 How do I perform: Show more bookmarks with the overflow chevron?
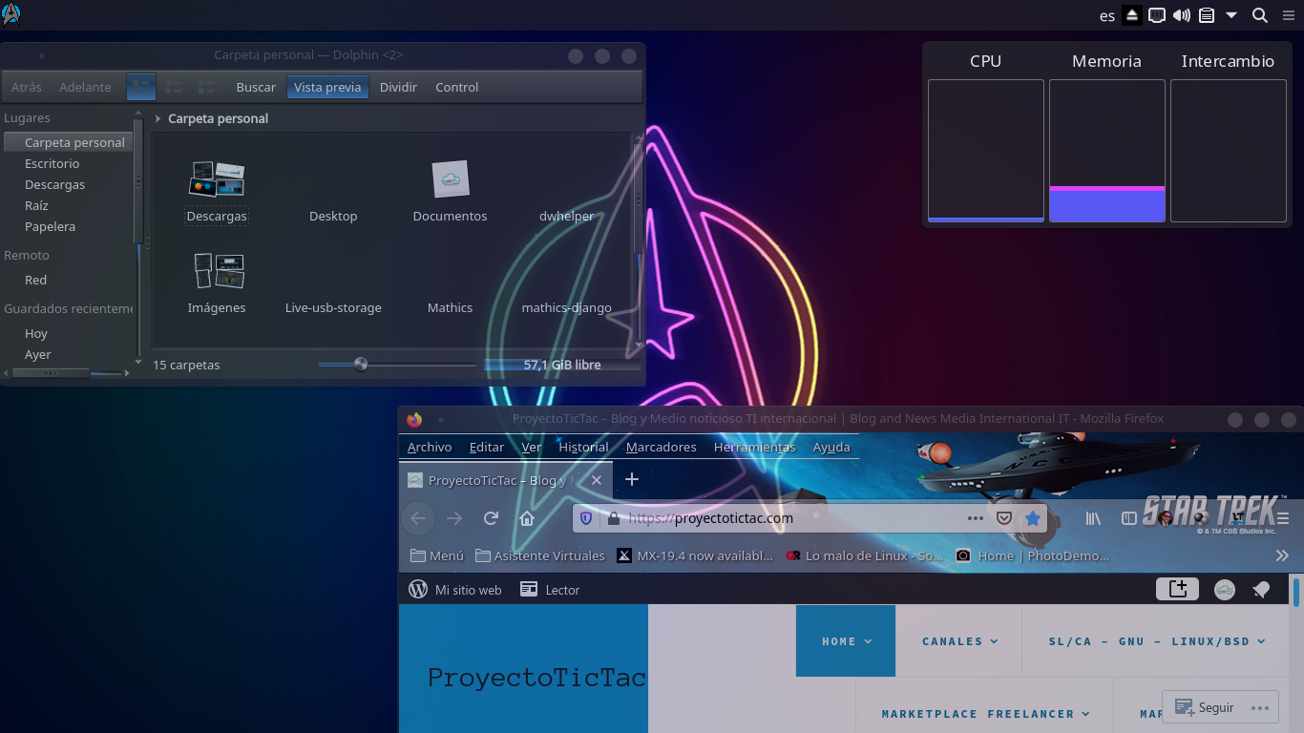[1282, 555]
